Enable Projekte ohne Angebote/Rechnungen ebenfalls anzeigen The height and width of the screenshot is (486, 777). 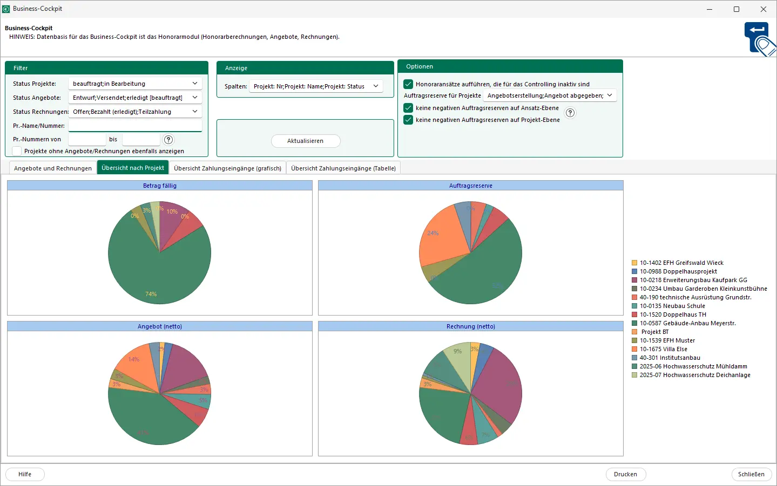click(x=17, y=151)
